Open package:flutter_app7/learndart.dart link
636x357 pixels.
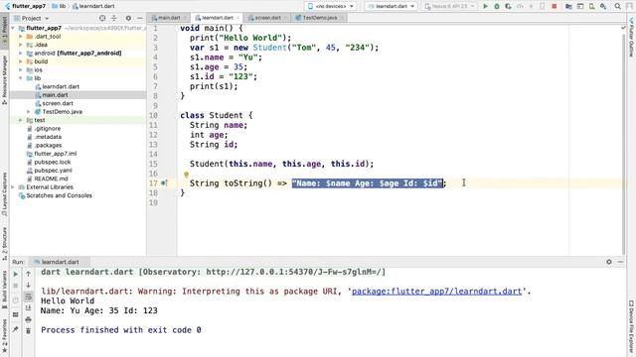(436, 291)
